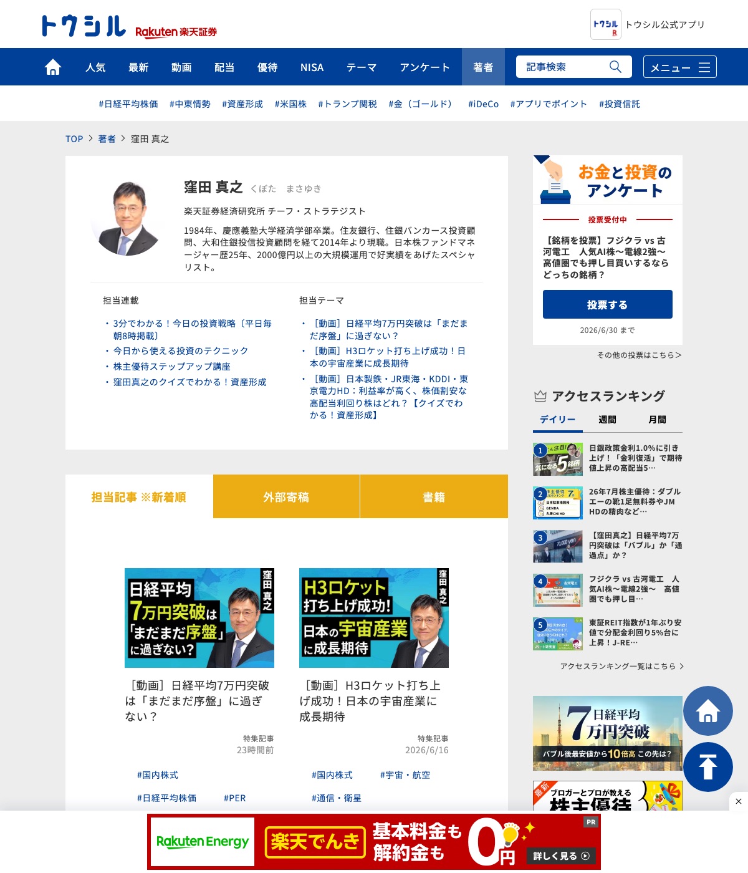Open the 配当 nav item

tap(224, 67)
